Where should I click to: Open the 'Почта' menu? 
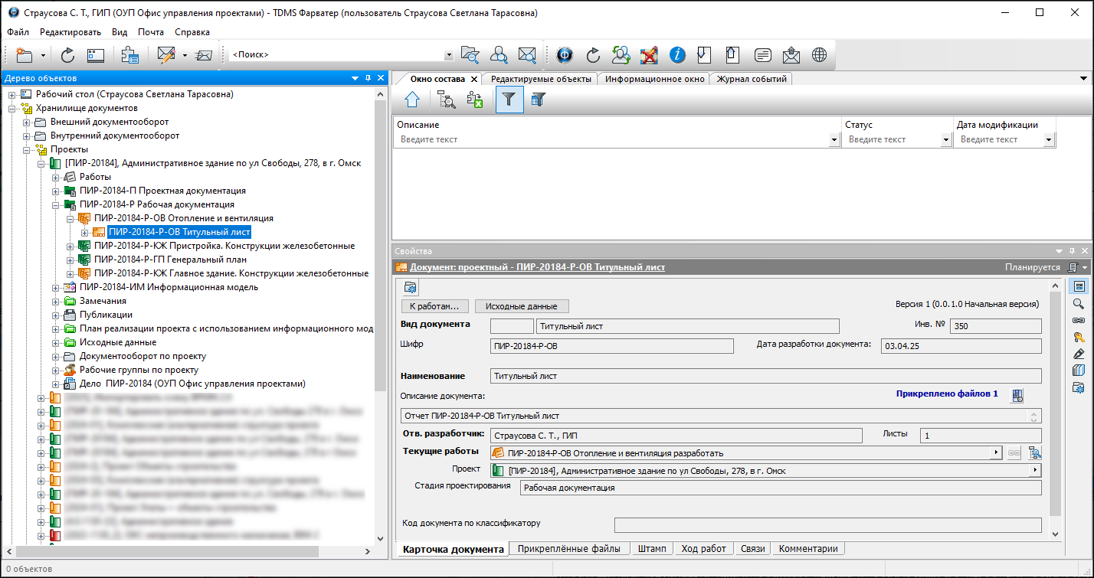coord(151,32)
